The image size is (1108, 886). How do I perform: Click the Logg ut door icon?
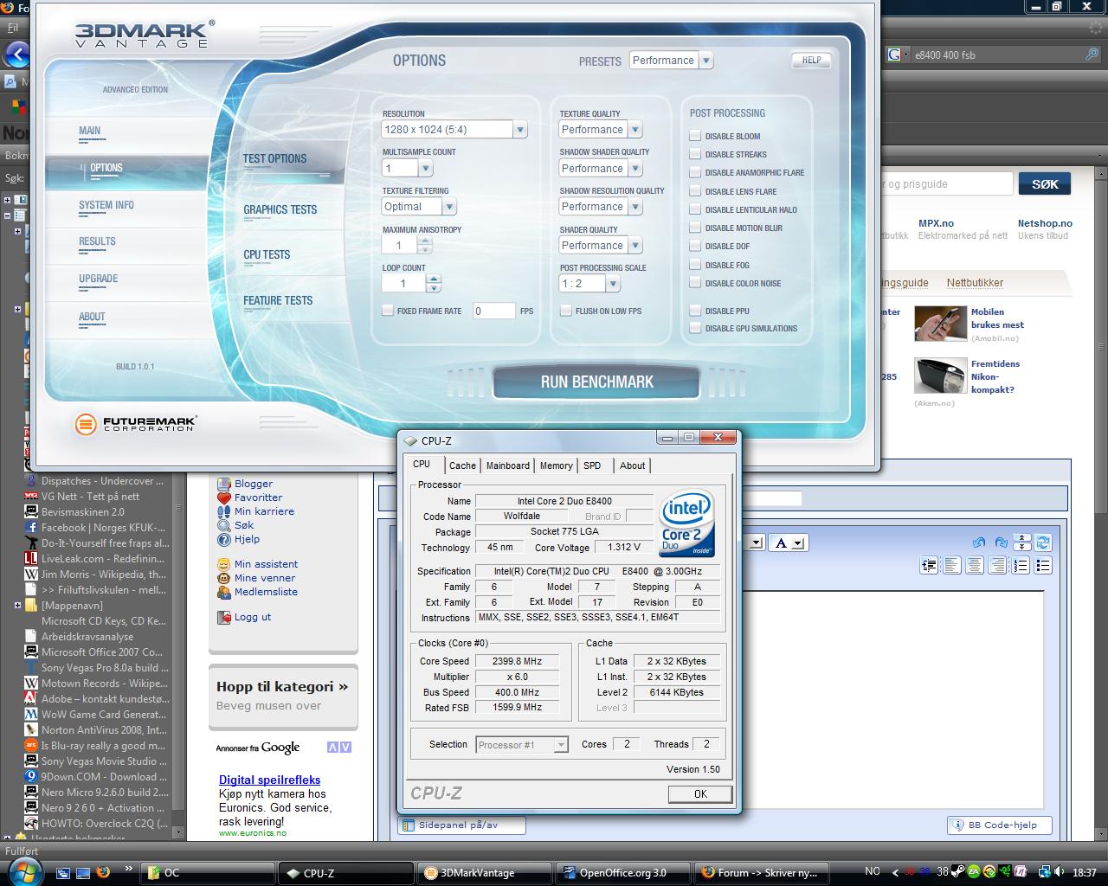tap(224, 617)
